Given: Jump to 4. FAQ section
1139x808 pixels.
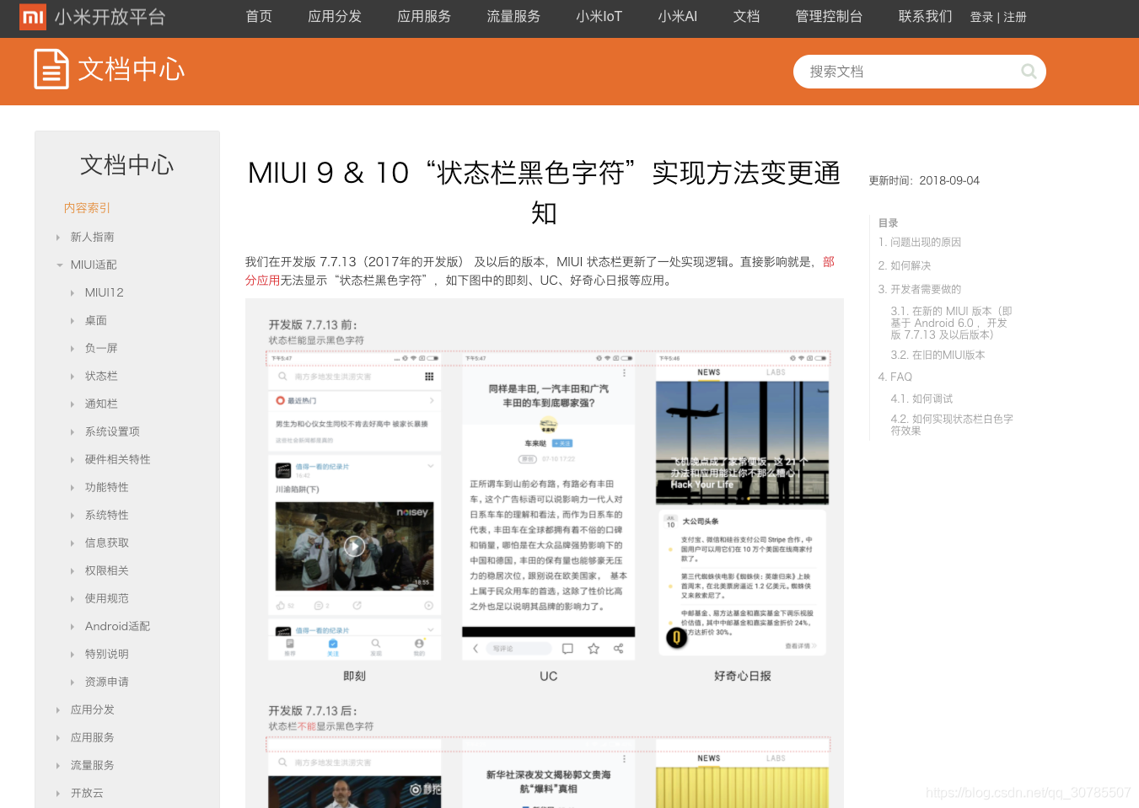Looking at the screenshot, I should 895,377.
